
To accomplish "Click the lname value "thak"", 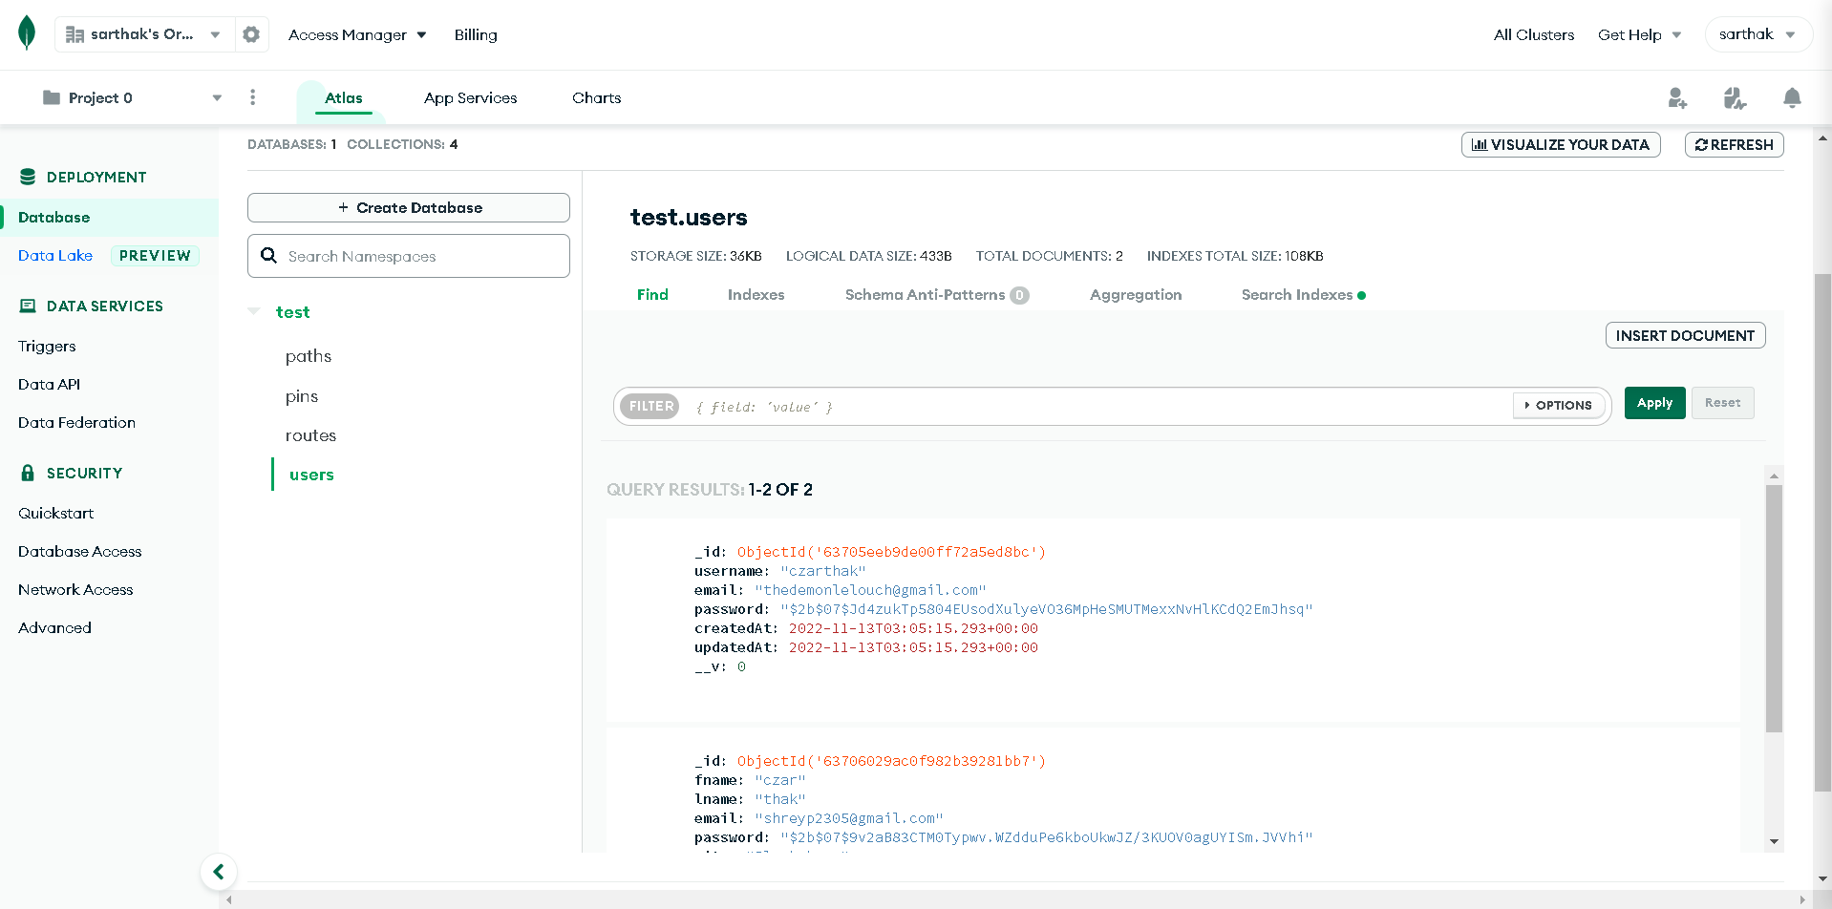I will 779,799.
